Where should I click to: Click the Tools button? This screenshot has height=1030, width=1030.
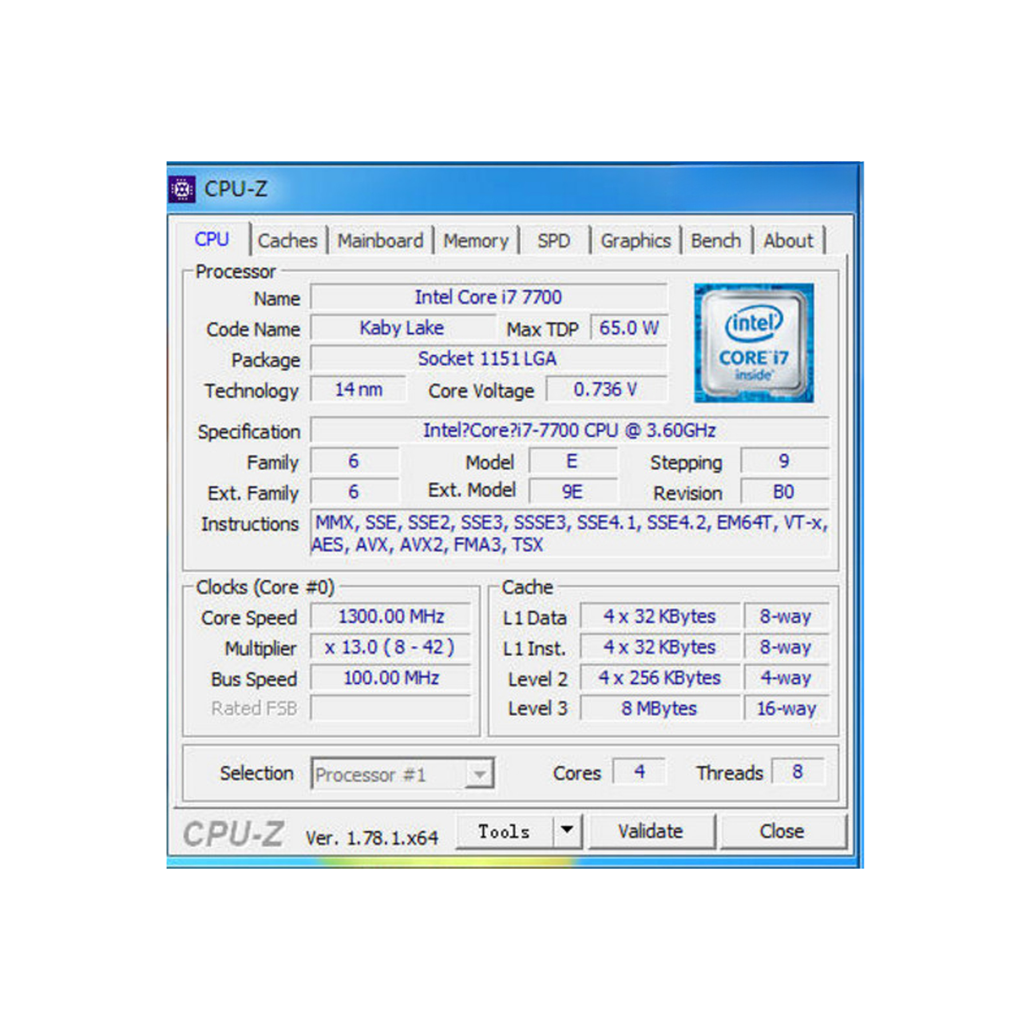tap(504, 831)
